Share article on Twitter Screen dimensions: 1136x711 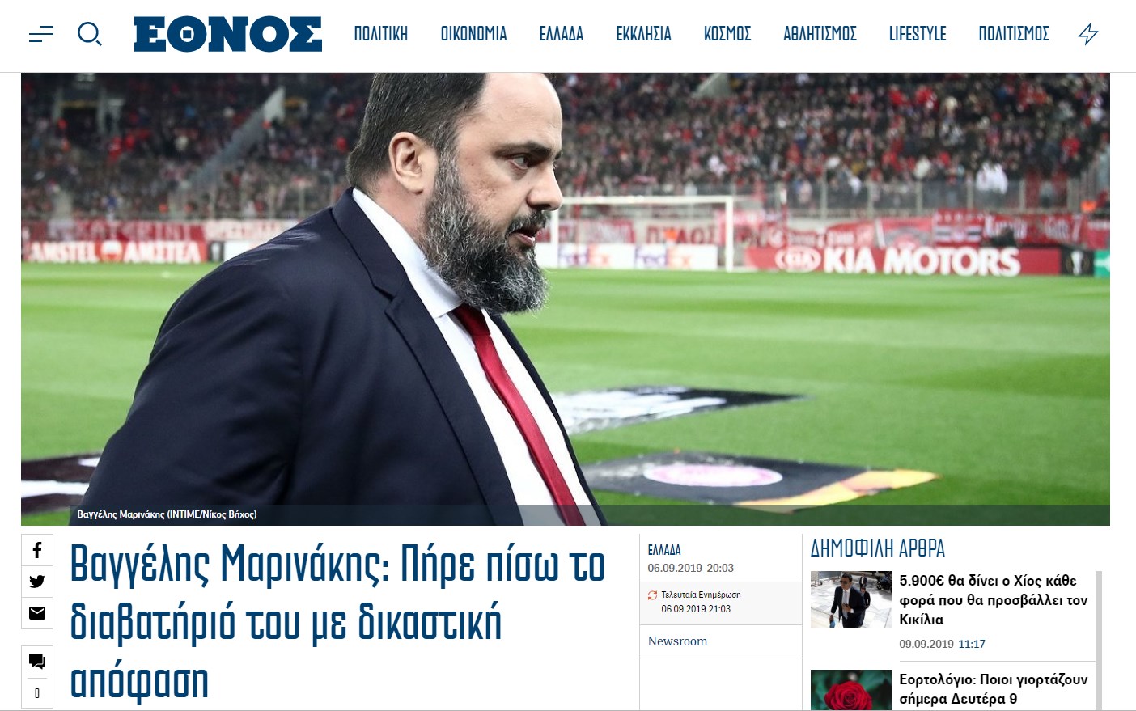[x=37, y=582]
